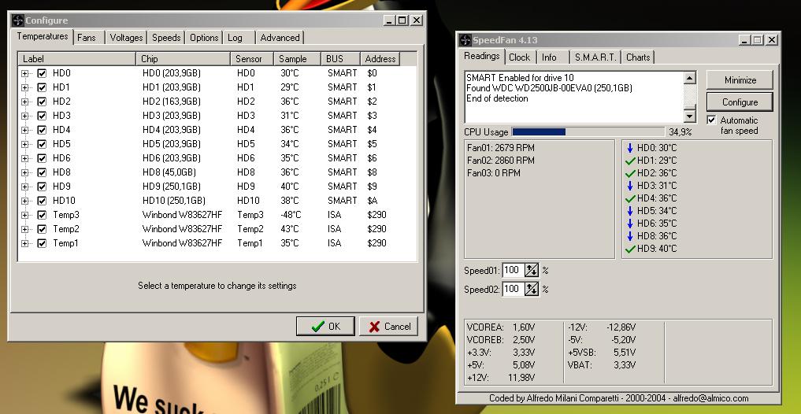Screen dimensions: 801x414
Task: Expand the Temp2 tree node
Action: [x=24, y=229]
